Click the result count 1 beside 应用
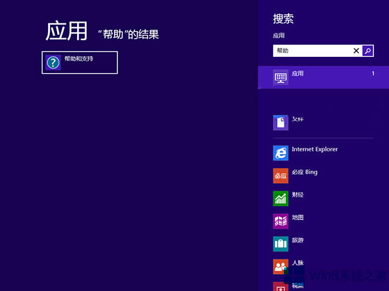This screenshot has height=291, width=389. pos(373,74)
